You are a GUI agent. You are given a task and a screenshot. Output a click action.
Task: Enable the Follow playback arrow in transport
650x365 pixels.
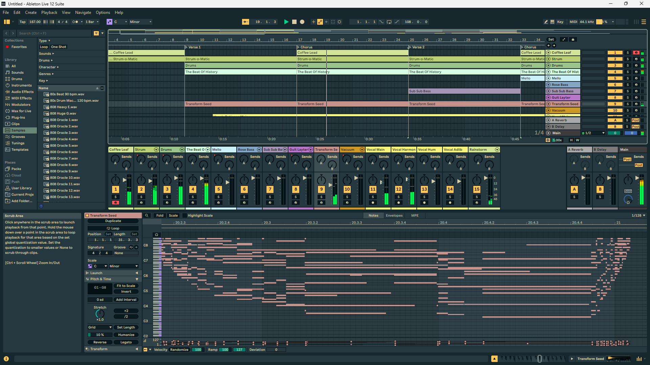pyautogui.click(x=326, y=22)
